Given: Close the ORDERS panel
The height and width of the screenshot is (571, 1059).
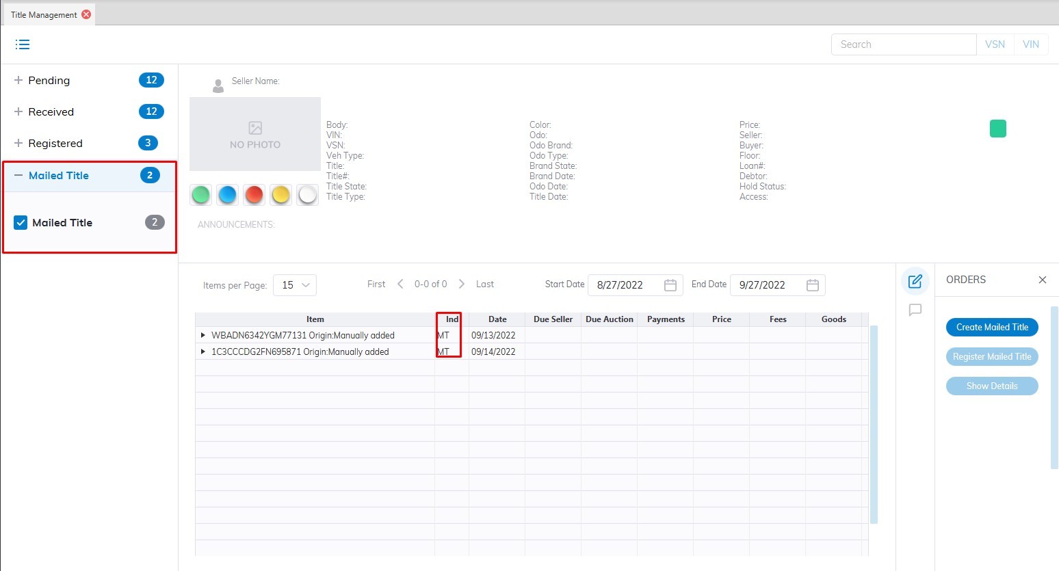Looking at the screenshot, I should click(1042, 280).
